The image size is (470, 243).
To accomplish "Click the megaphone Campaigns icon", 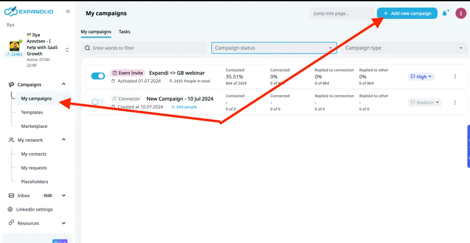I will (x=11, y=85).
